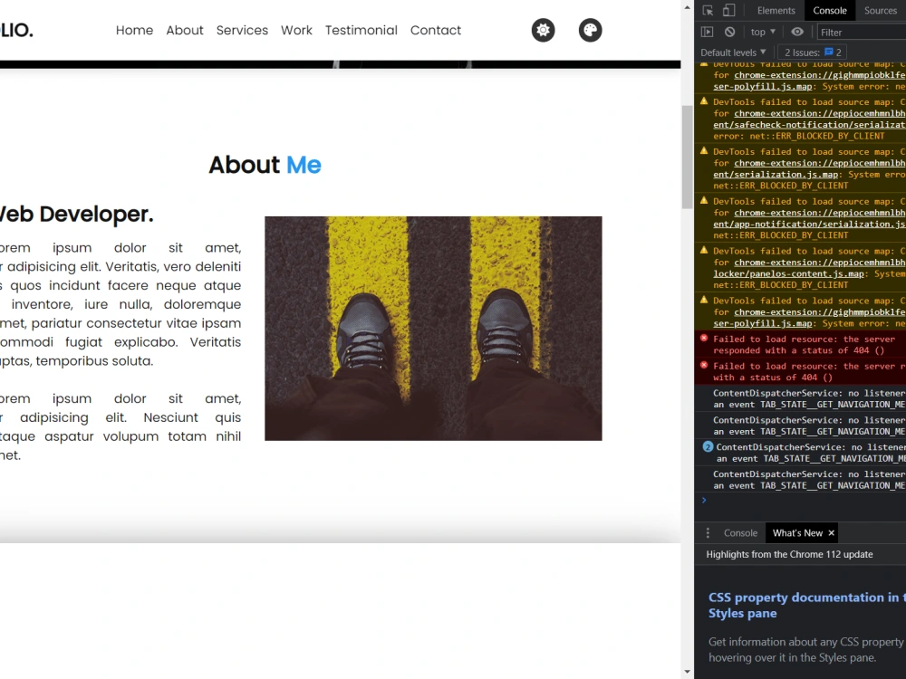Open the color palette theme icon
The width and height of the screenshot is (906, 679).
point(590,30)
